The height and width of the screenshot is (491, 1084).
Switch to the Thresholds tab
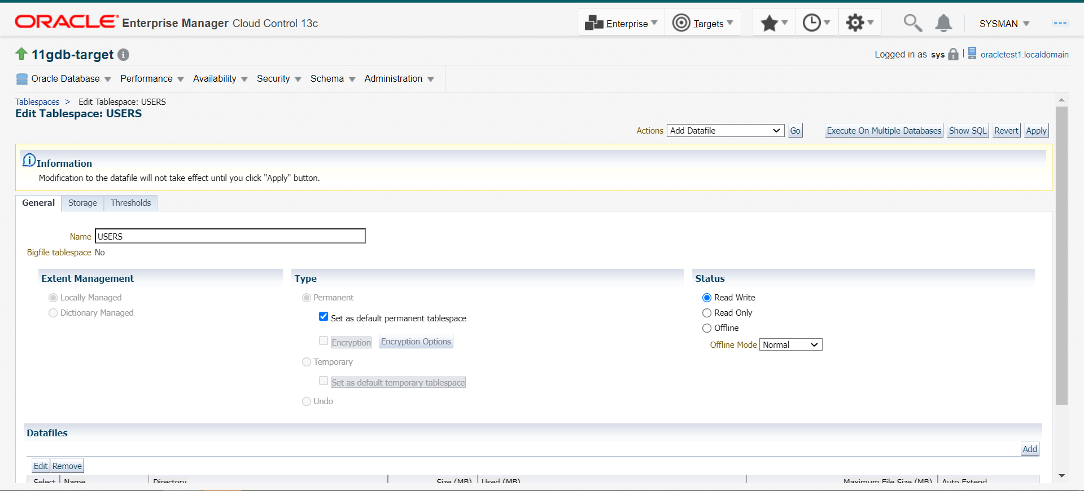(130, 203)
